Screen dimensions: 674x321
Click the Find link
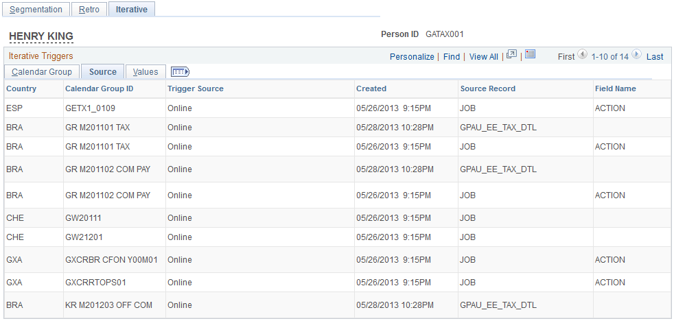coord(452,57)
